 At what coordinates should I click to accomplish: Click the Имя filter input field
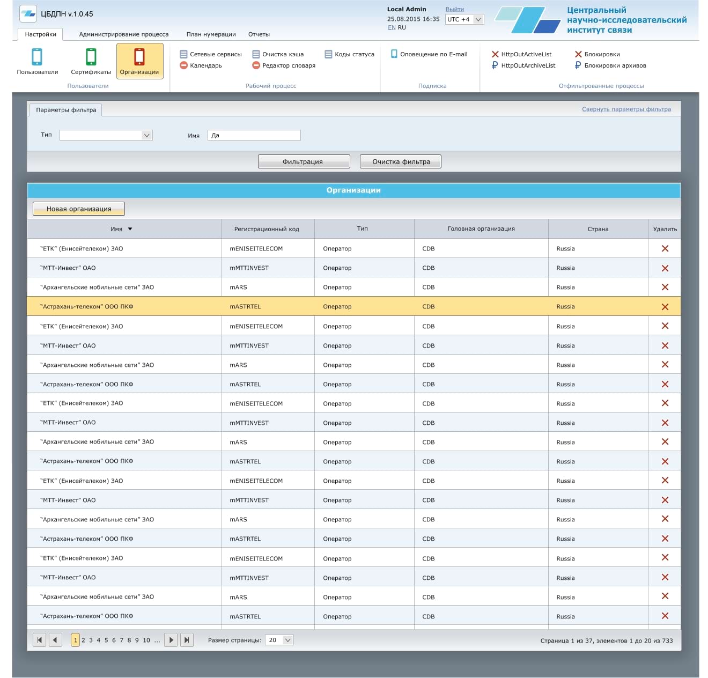(x=254, y=135)
